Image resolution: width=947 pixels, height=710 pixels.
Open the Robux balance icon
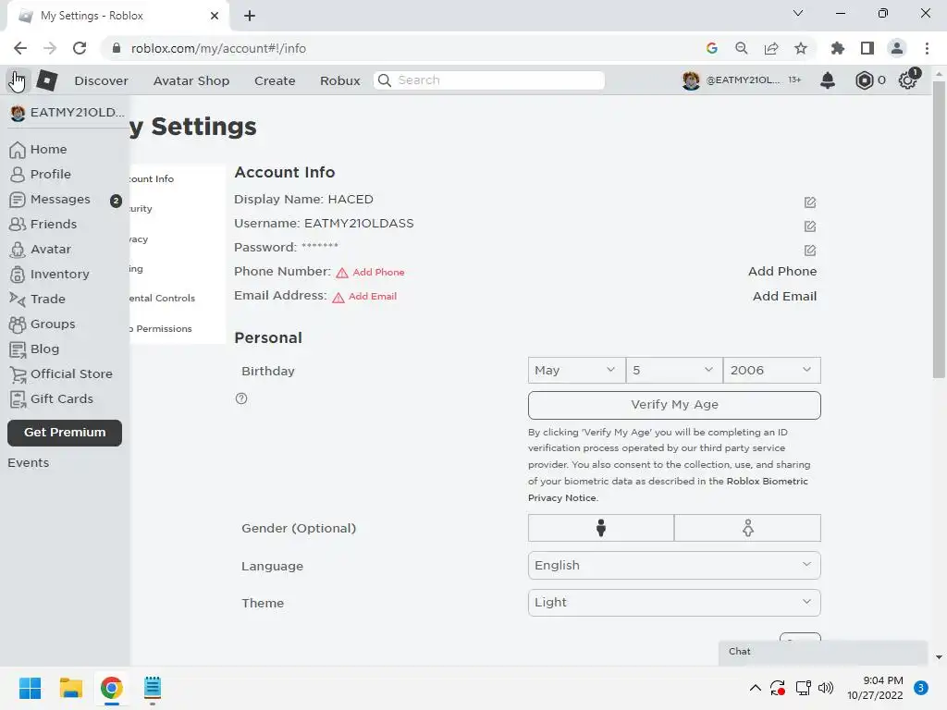click(865, 80)
